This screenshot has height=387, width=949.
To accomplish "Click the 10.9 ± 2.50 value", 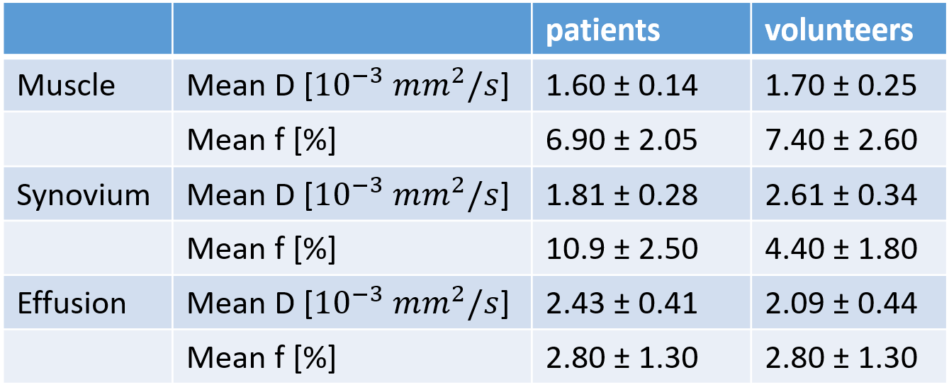I will pos(622,249).
